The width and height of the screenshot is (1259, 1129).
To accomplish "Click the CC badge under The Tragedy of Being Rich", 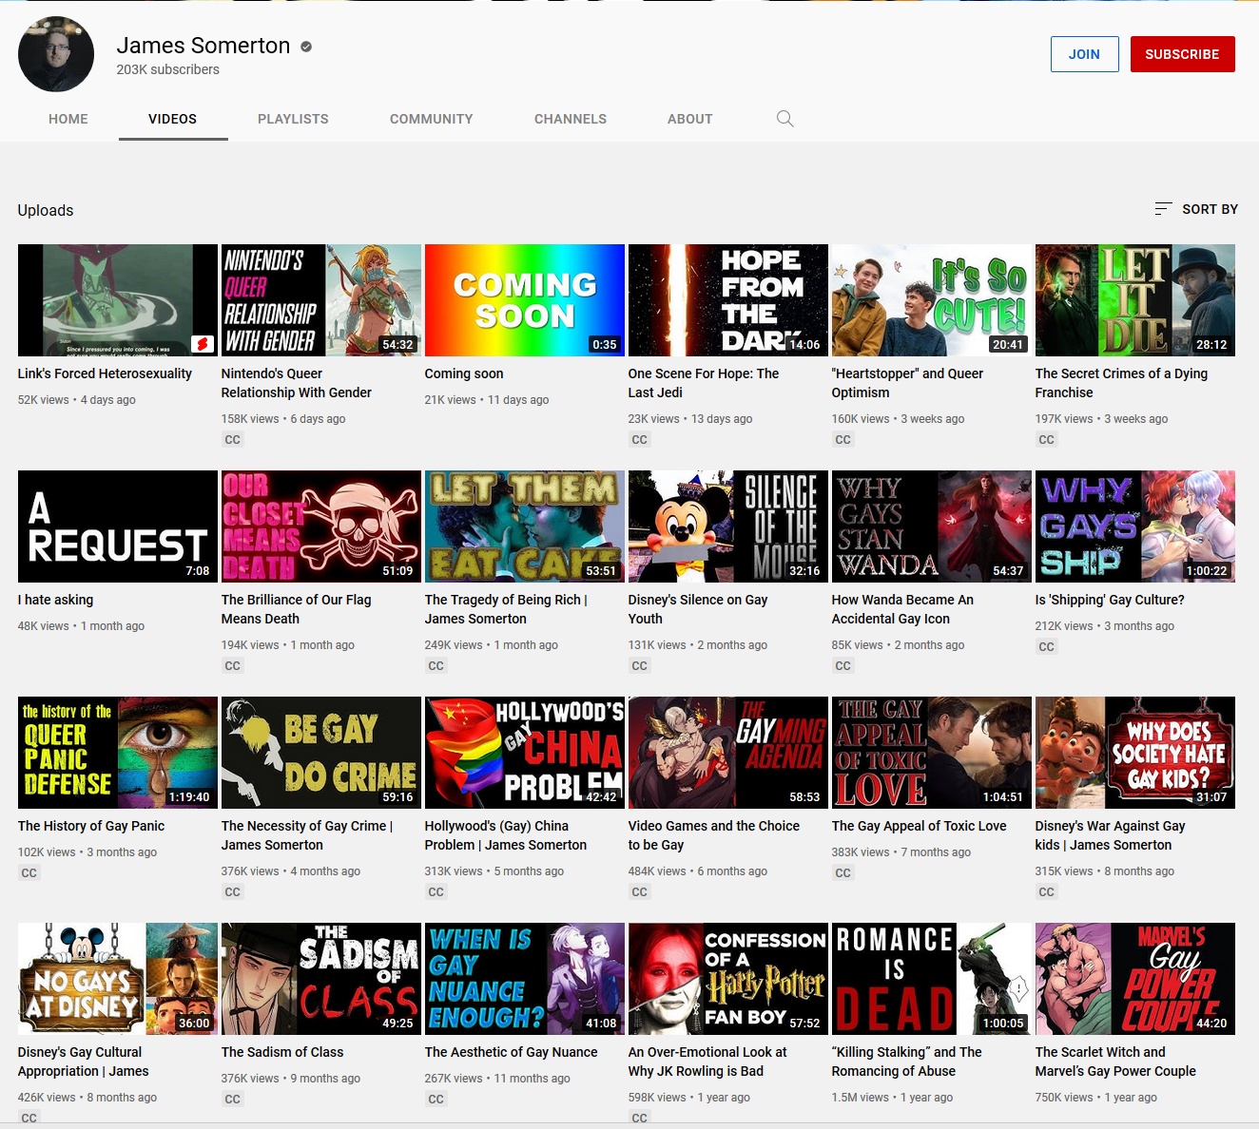I will tap(436, 666).
